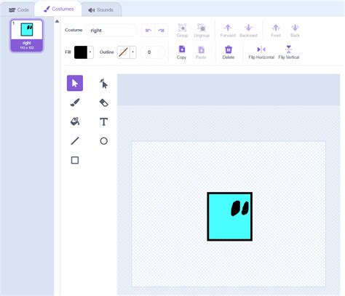Click the black Fill color swatch

pos(81,52)
